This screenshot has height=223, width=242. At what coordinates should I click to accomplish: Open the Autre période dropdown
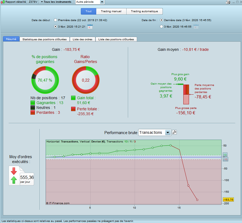tap(90, 2)
